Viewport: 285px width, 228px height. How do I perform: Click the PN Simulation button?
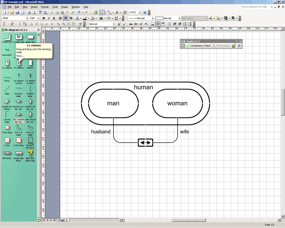coord(221,46)
